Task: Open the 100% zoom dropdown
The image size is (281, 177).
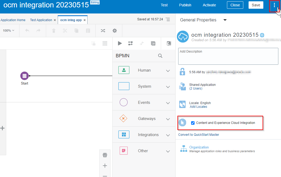Action: 9,31
